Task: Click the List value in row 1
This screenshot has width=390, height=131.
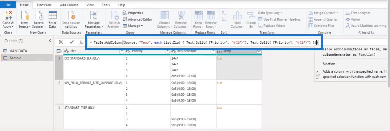Action: [219, 58]
